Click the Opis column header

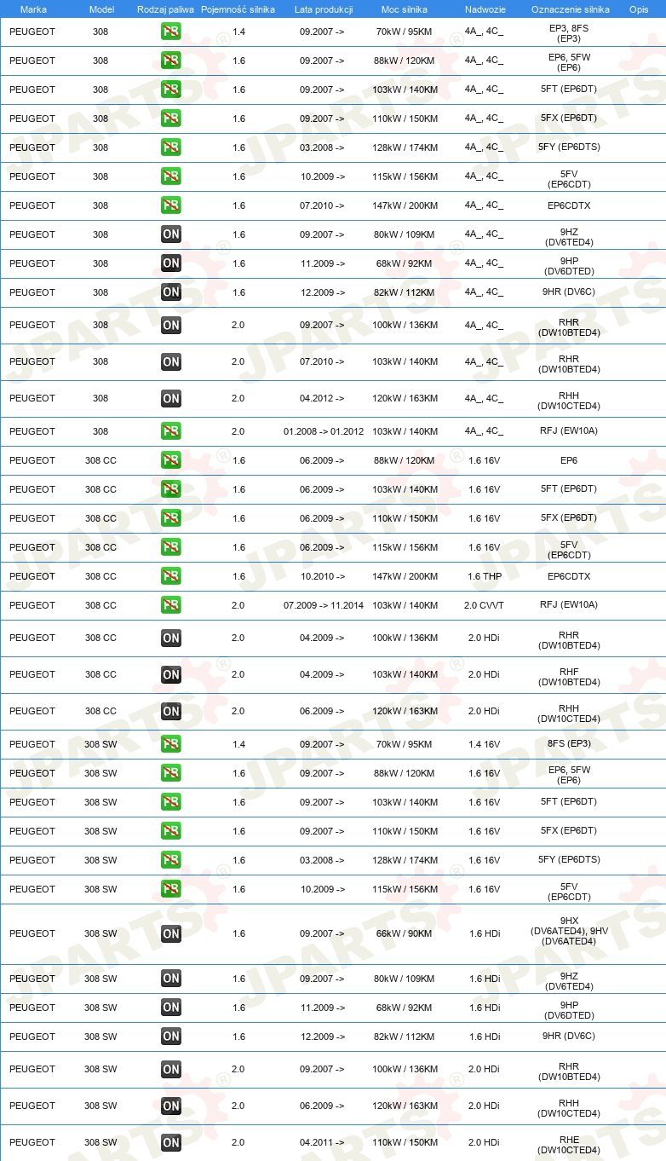639,9
